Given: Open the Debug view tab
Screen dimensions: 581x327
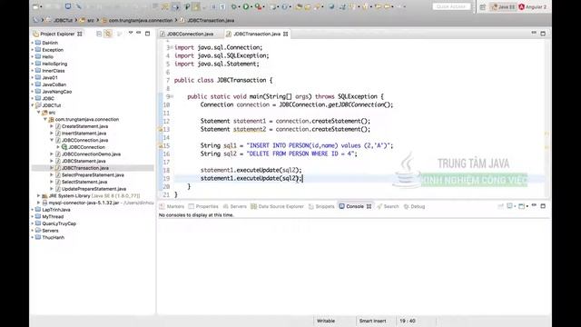Looking at the screenshot, I should click(x=414, y=206).
